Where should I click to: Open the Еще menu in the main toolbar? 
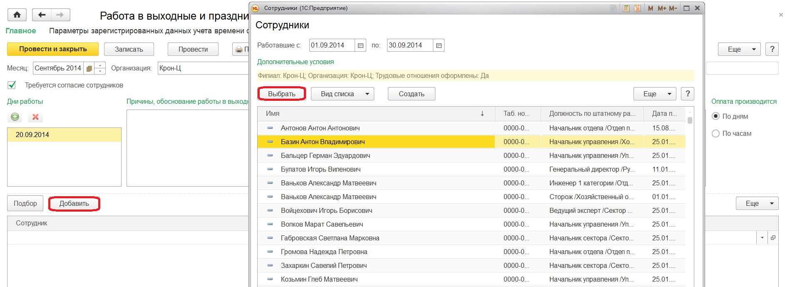[739, 49]
